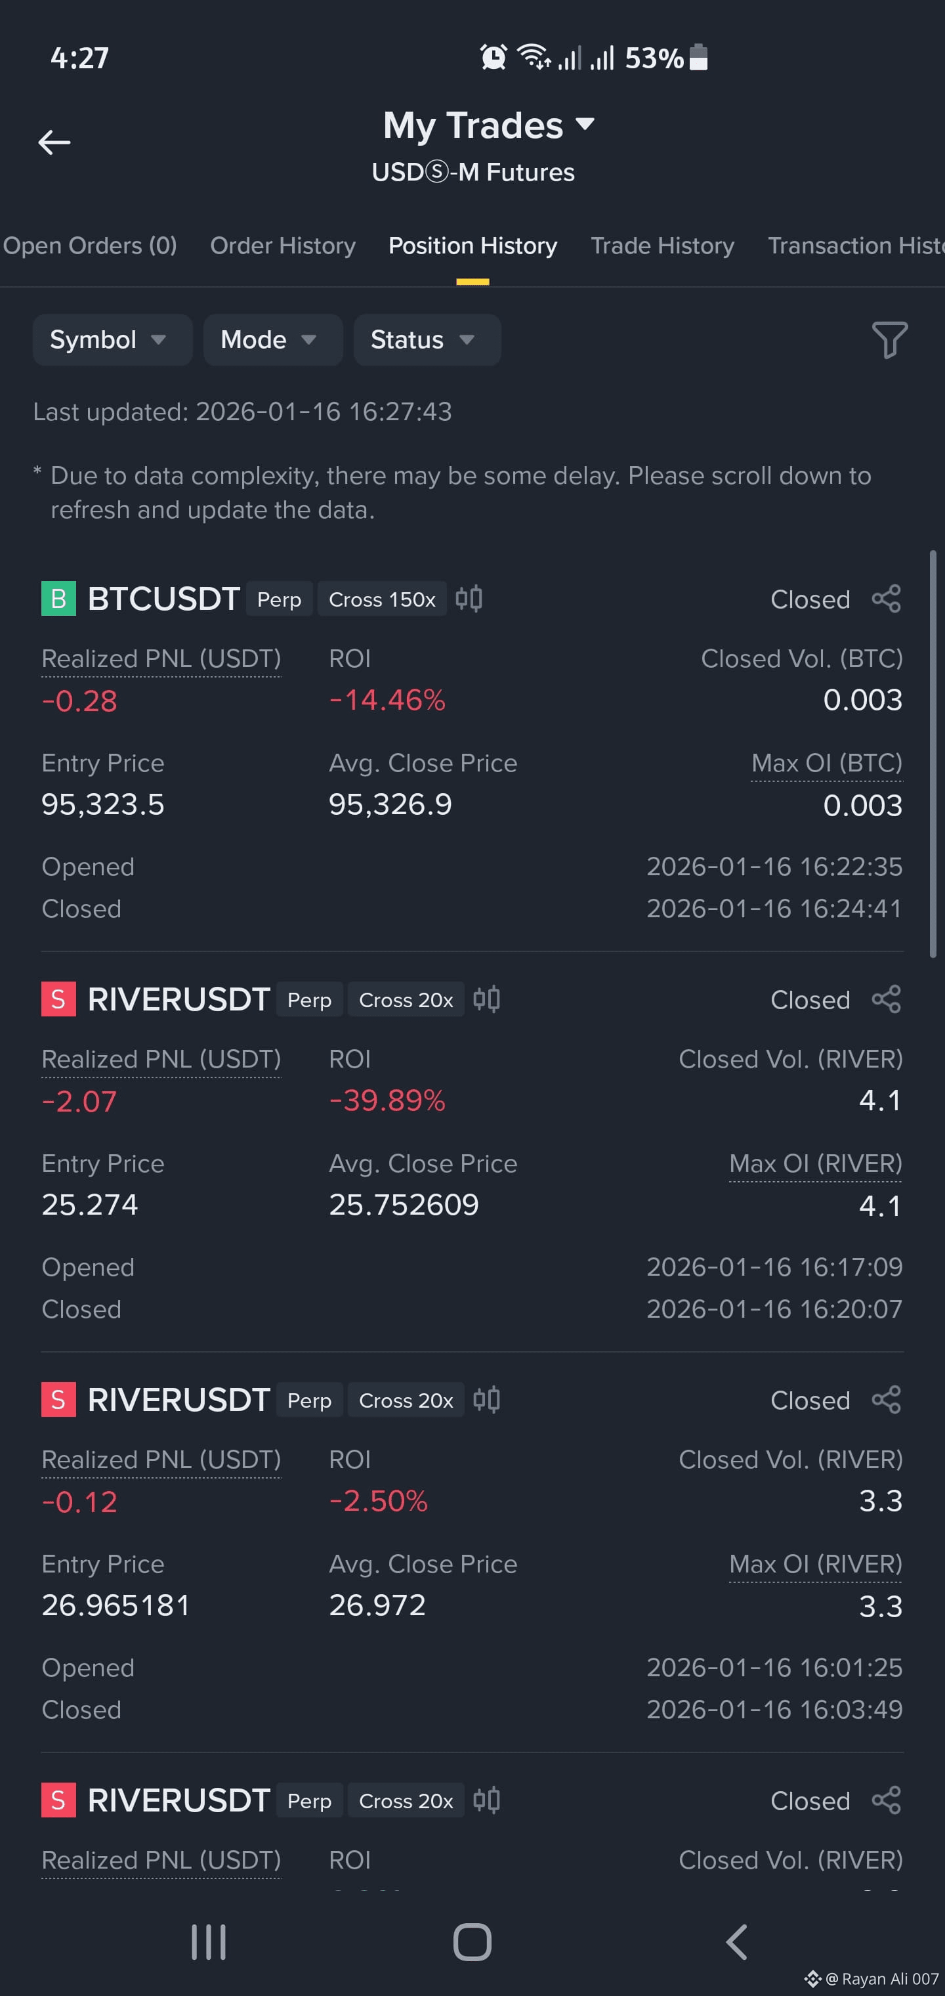Share the BTCUSDT closed position

[887, 599]
